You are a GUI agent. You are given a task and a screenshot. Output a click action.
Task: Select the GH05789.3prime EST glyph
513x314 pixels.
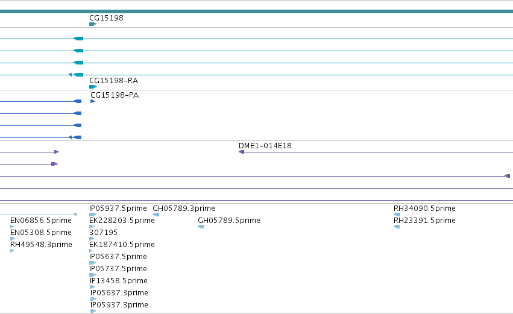(x=156, y=215)
